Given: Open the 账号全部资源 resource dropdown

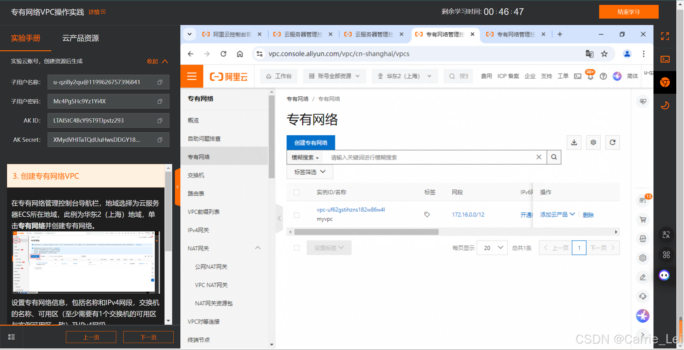Looking at the screenshot, I should click(334, 76).
